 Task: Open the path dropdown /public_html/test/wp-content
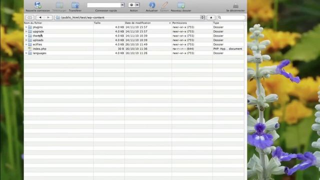click(x=130, y=17)
